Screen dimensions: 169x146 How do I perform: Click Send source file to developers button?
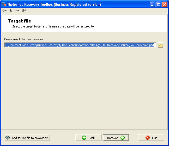27,138
